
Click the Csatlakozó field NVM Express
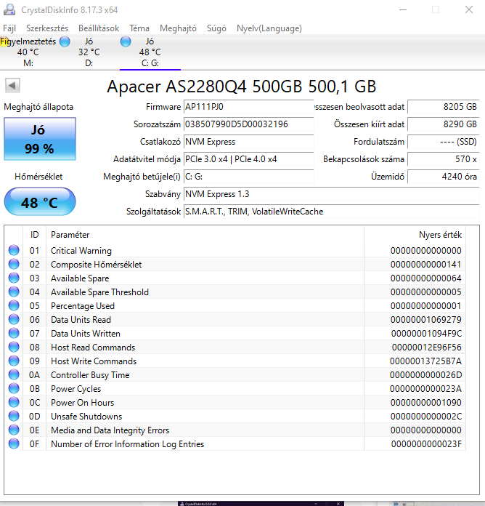tap(248, 142)
